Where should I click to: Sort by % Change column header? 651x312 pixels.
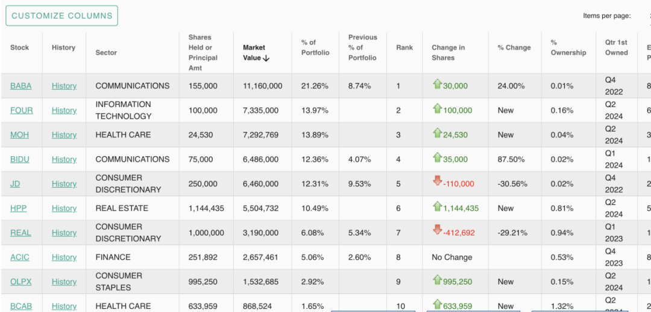[x=514, y=47]
